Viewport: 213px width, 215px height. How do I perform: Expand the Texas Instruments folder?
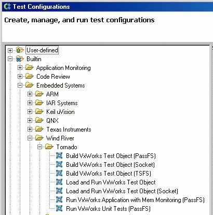[x=30, y=130]
